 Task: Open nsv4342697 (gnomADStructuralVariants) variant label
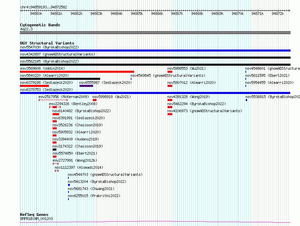(58, 54)
